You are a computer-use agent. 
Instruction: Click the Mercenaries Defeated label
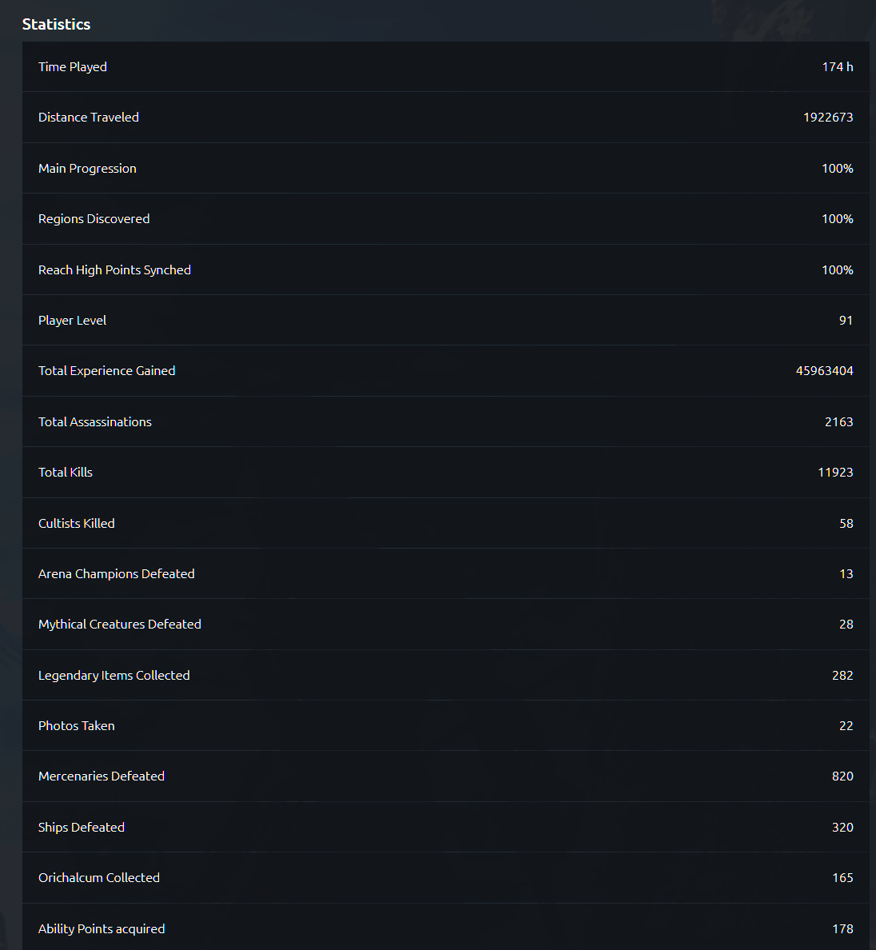(x=102, y=776)
